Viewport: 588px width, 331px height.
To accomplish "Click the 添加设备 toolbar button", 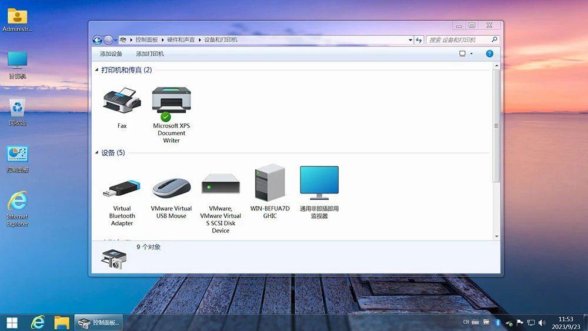I will pyautogui.click(x=111, y=54).
